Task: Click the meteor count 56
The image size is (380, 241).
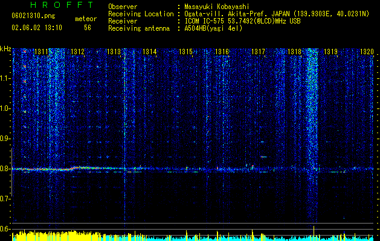Action: (88, 28)
